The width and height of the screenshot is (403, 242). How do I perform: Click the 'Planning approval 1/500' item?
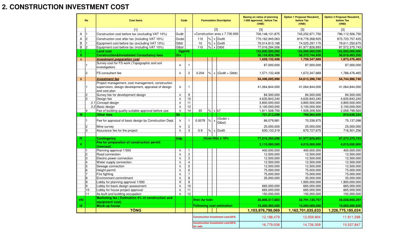pyautogui.click(x=114, y=150)
